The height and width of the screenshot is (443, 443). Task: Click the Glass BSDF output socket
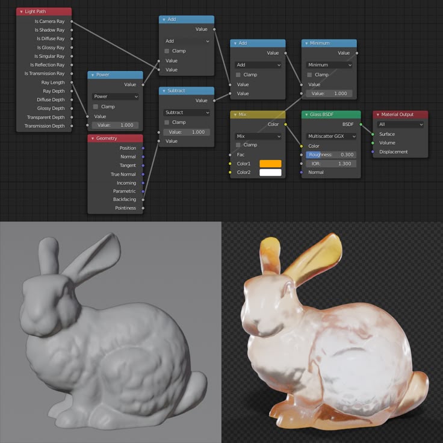tap(361, 125)
